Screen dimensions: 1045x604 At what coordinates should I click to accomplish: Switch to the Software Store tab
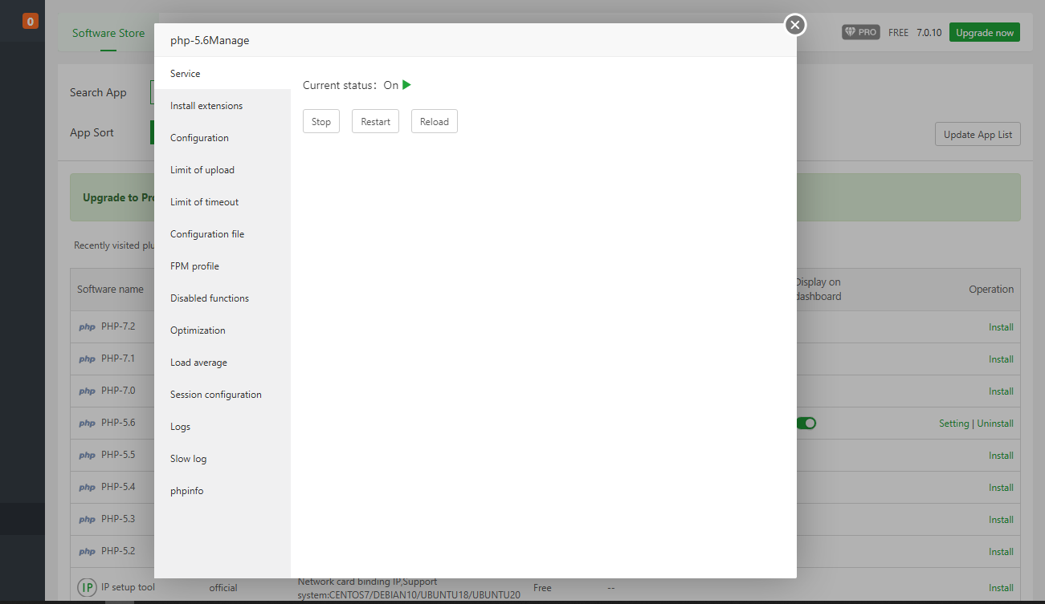coord(108,33)
